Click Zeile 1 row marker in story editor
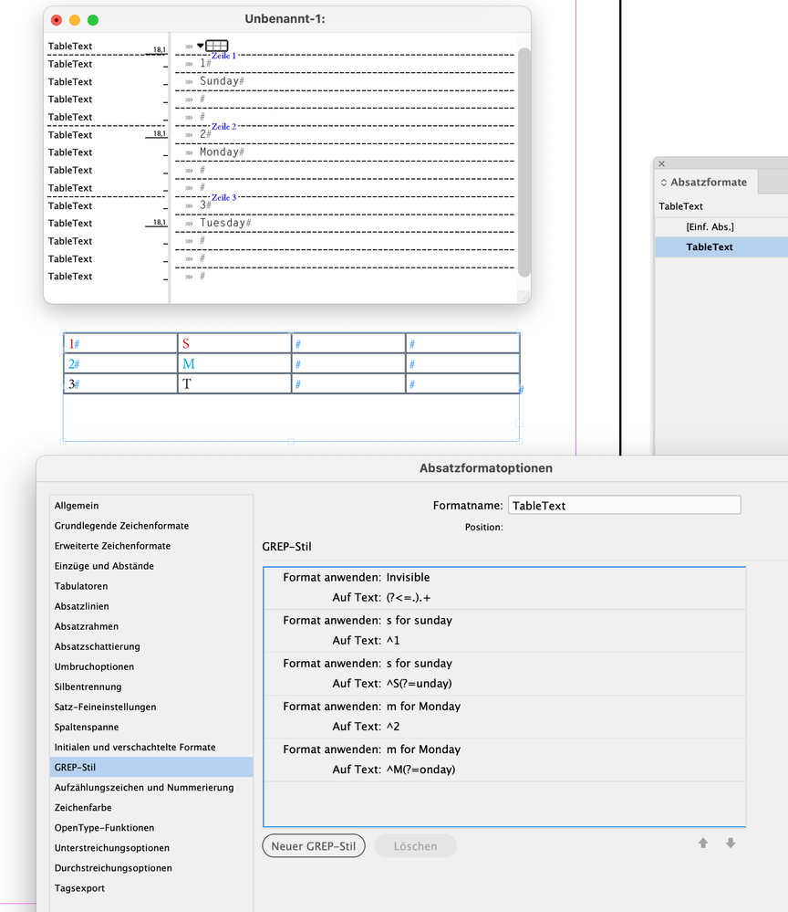 (223, 56)
